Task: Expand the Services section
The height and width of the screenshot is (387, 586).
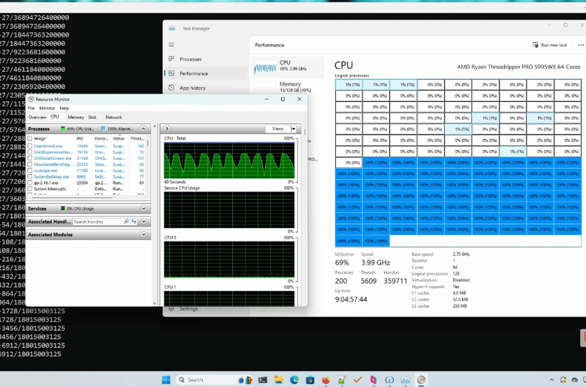Action: [x=143, y=208]
